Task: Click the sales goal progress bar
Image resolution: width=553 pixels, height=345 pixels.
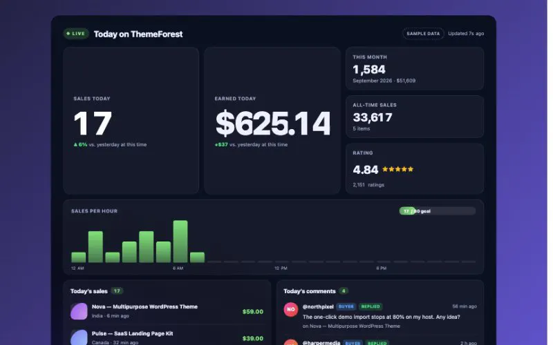Action: click(438, 211)
